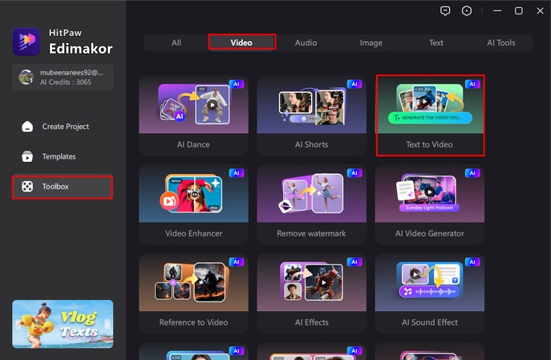Open the feedback message icon
551x360 pixels.
click(446, 10)
